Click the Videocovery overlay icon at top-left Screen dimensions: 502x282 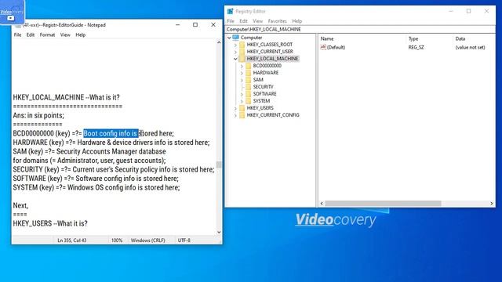pos(12,13)
